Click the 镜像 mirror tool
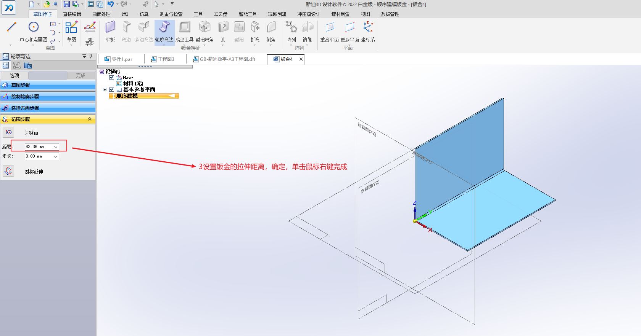Image resolution: width=641 pixels, height=336 pixels. (x=307, y=31)
